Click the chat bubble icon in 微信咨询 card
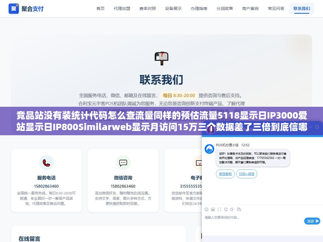 [x=123, y=163]
